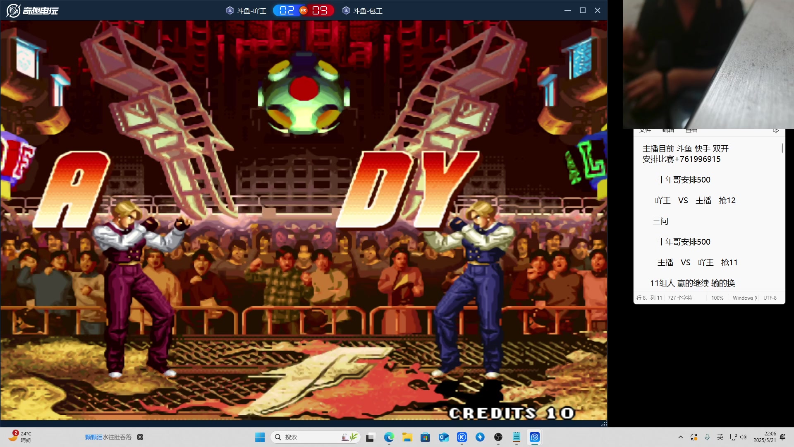Screen dimensions: 794x447
Task: Click the line 安排比赛+761996915
Action: [x=681, y=159]
